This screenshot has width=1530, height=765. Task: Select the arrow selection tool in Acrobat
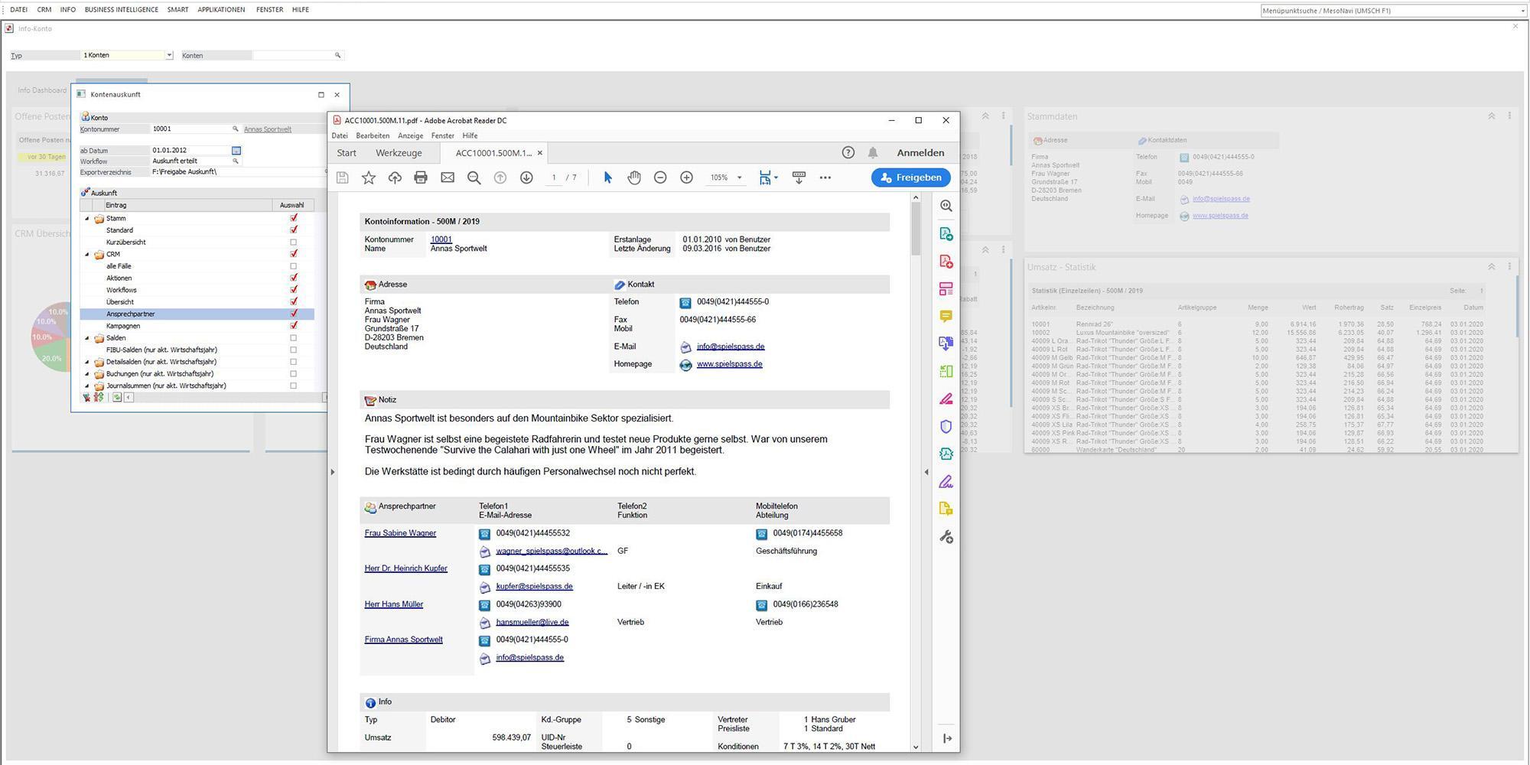point(607,177)
